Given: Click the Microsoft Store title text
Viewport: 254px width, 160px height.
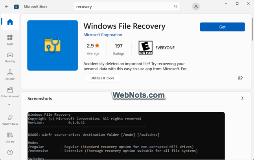Looking at the screenshot, I should [x=35, y=7].
